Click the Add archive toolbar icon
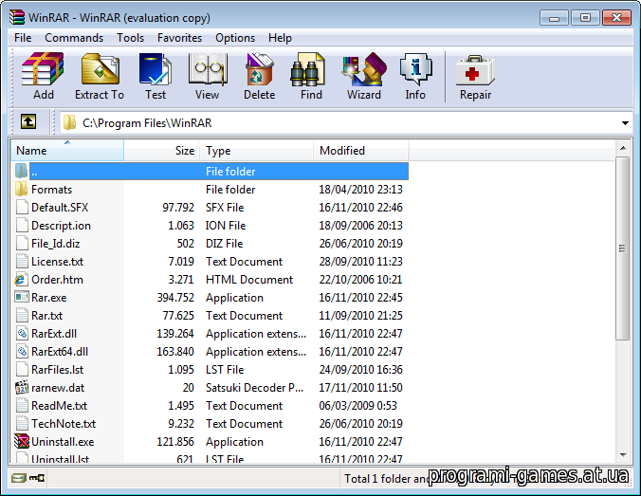 43,77
